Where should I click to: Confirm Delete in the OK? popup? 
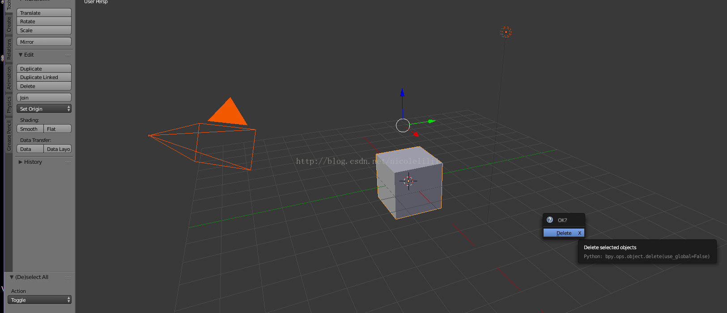pyautogui.click(x=564, y=233)
